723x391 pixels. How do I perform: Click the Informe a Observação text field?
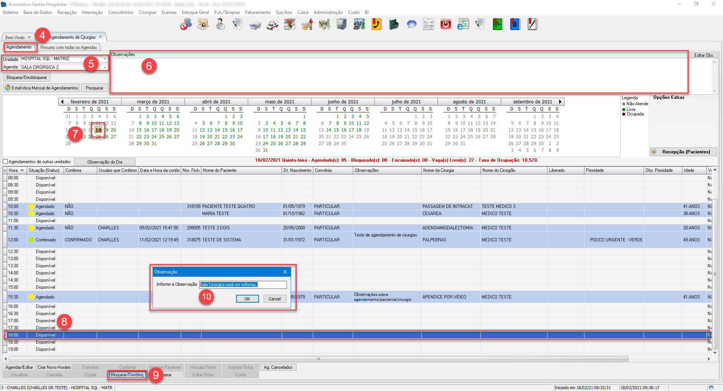(x=243, y=285)
